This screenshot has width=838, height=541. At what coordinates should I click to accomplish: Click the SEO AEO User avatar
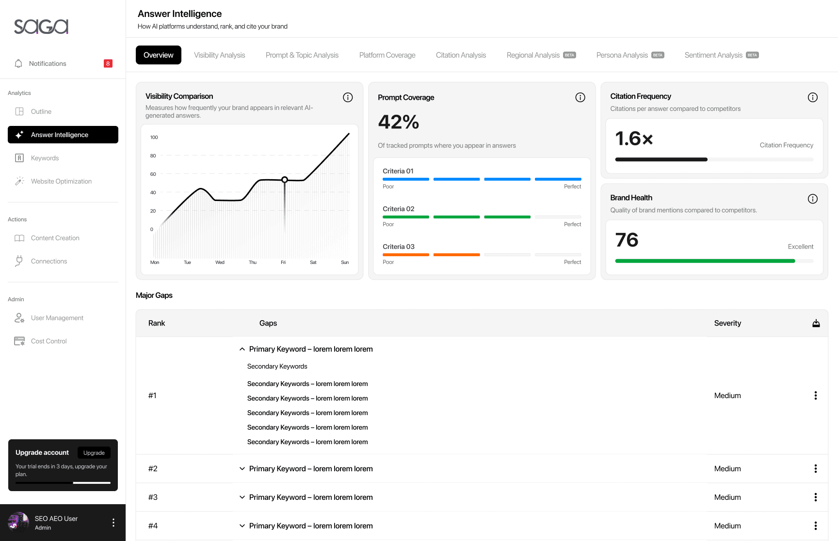coord(18,522)
